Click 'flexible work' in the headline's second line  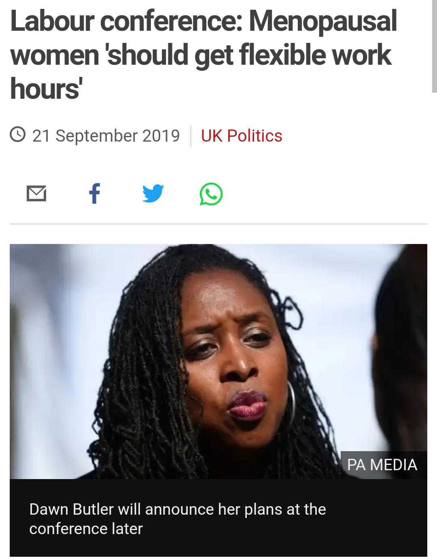pos(315,55)
